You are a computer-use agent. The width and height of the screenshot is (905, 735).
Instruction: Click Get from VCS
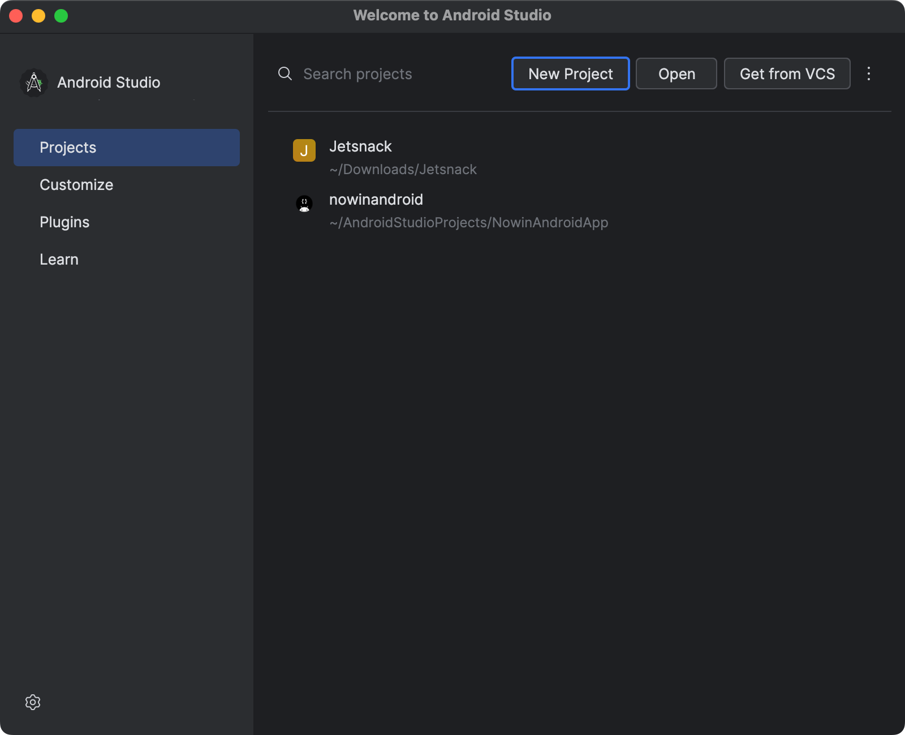pyautogui.click(x=787, y=73)
